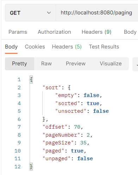Image resolution: width=138 pixels, height=175 pixels.
Task: Click the "paged": true line
Action: click(x=64, y=151)
